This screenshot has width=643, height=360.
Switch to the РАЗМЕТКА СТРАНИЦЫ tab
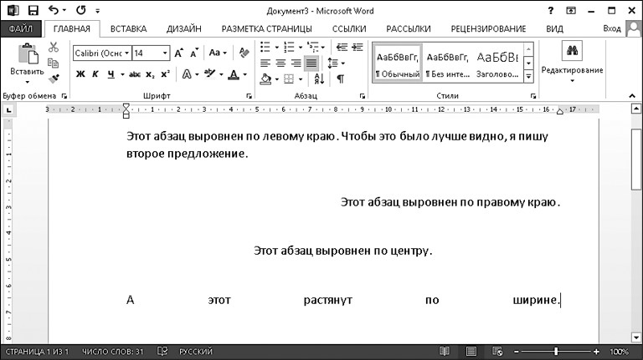[x=266, y=28]
